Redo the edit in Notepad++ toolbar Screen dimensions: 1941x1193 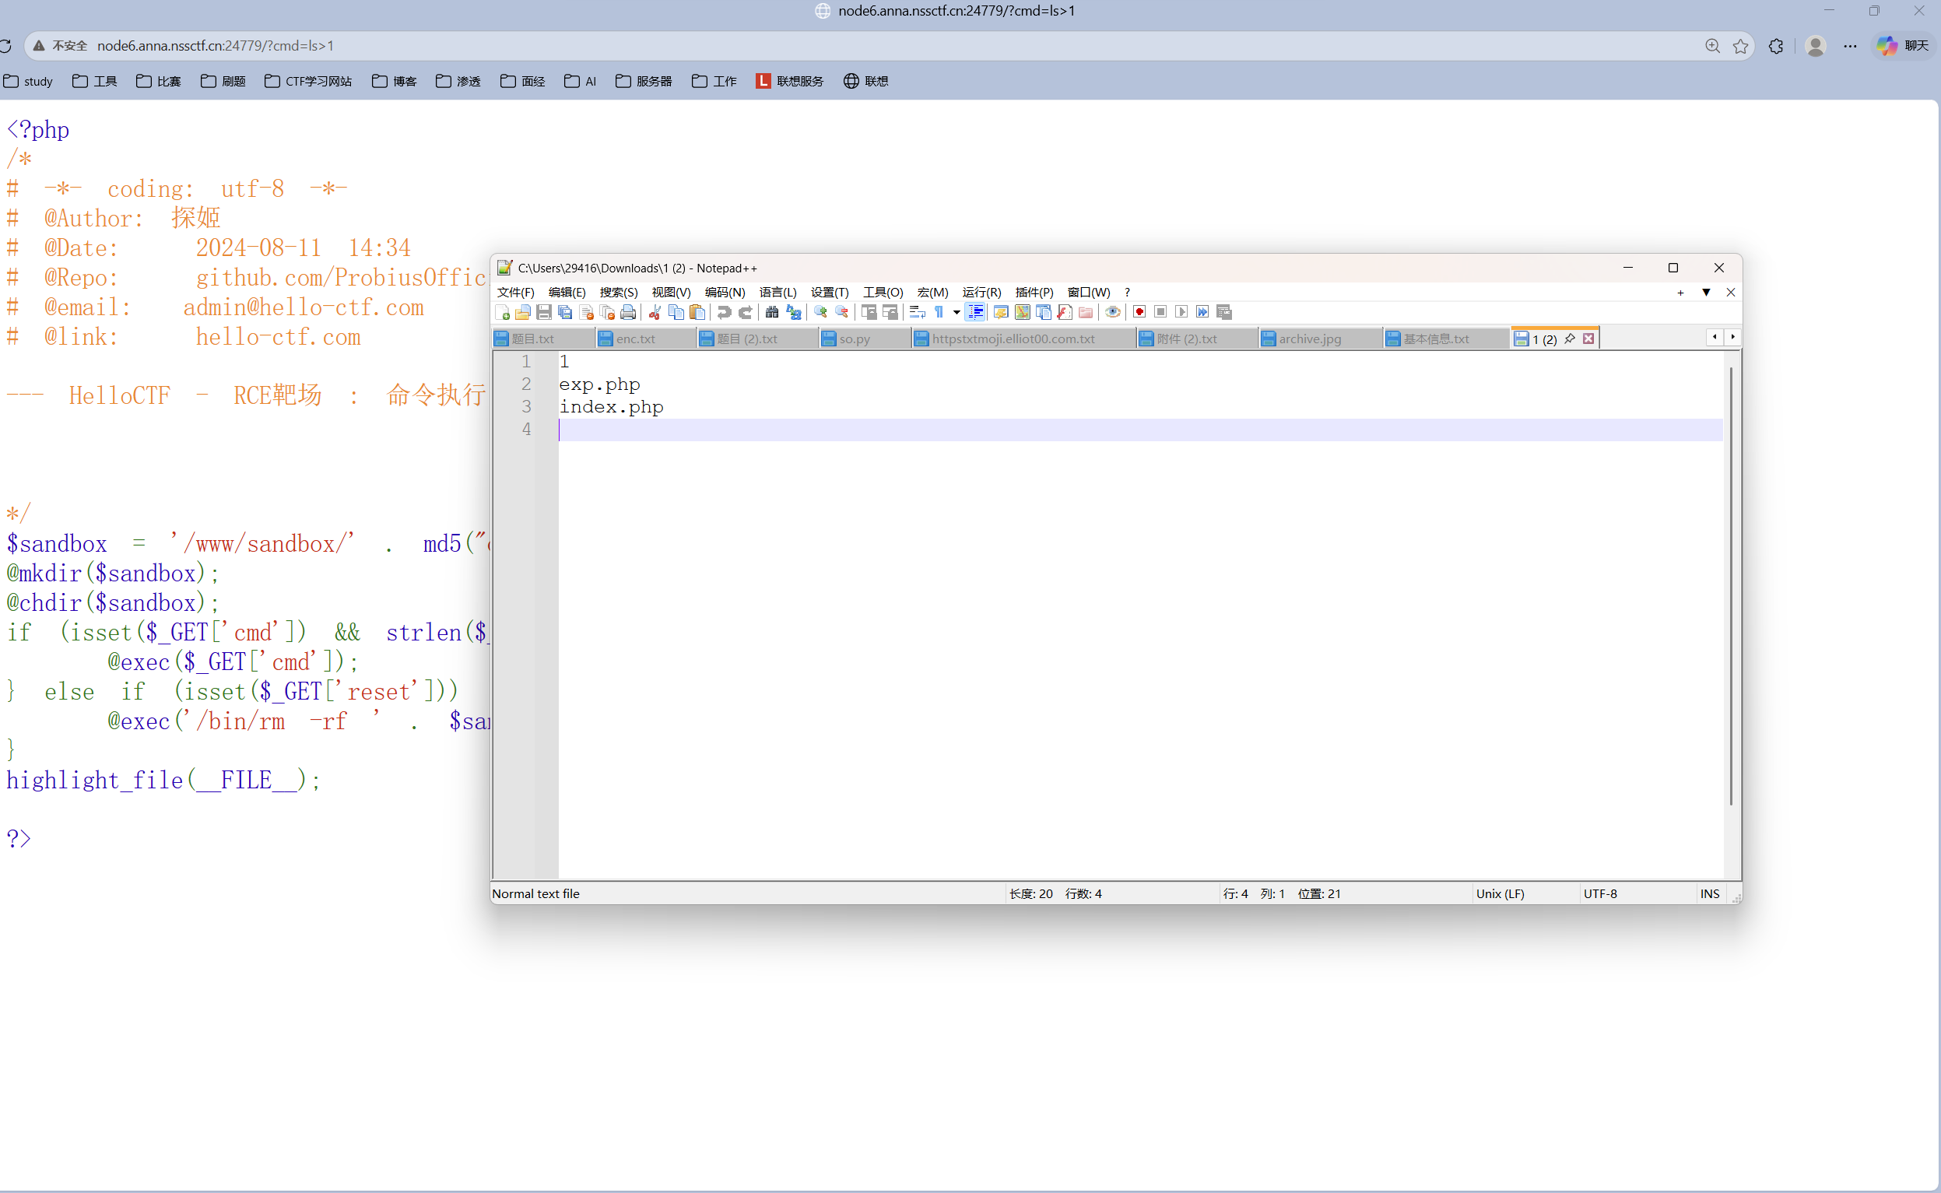tap(746, 313)
